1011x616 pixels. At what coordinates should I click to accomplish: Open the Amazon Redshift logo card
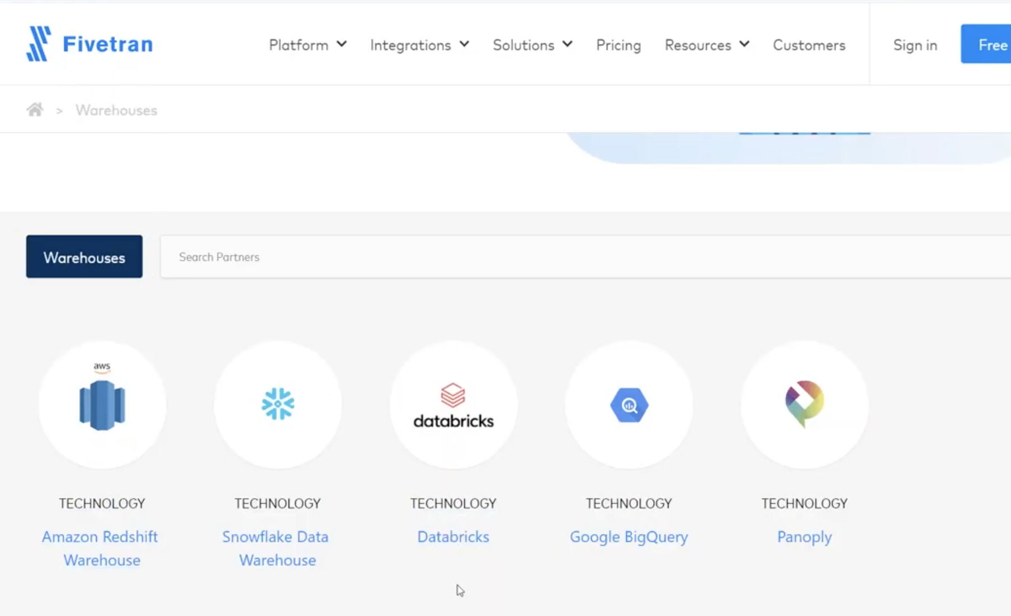pyautogui.click(x=102, y=405)
